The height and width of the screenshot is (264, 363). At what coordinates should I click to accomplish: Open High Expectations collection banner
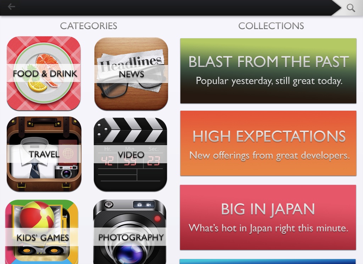[x=268, y=143]
